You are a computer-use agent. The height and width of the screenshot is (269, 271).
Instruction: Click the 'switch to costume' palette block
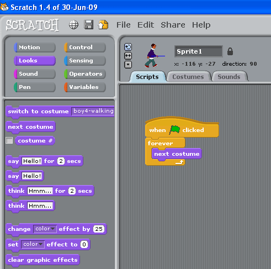(x=38, y=111)
